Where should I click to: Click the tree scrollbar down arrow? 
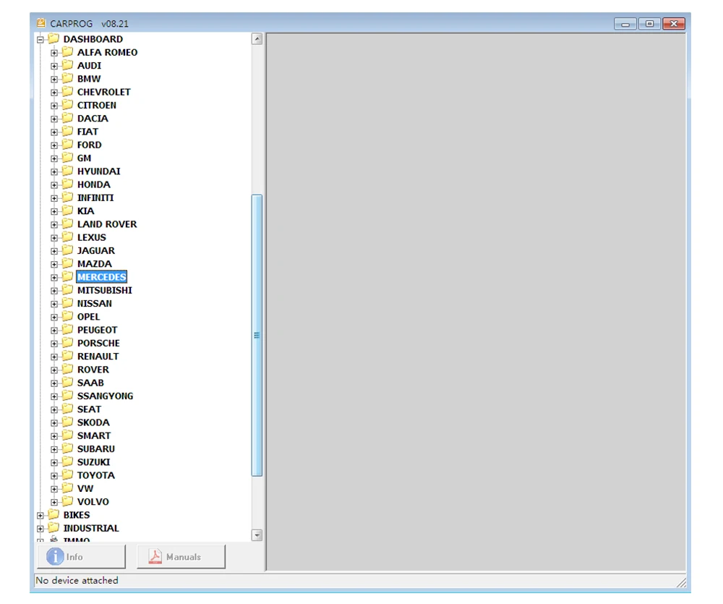tap(257, 535)
